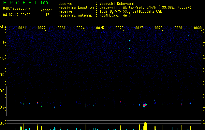Click the 'Receiver' label

(66, 11)
